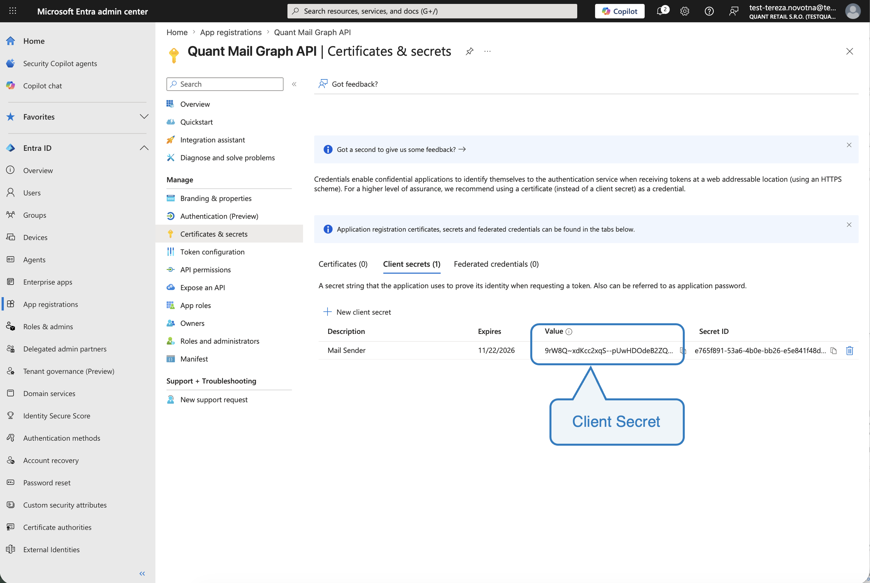Open the more options ellipsis menu
The width and height of the screenshot is (870, 583).
coord(487,51)
